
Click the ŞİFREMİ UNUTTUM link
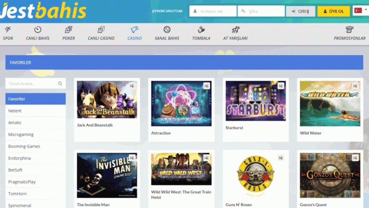point(167,11)
